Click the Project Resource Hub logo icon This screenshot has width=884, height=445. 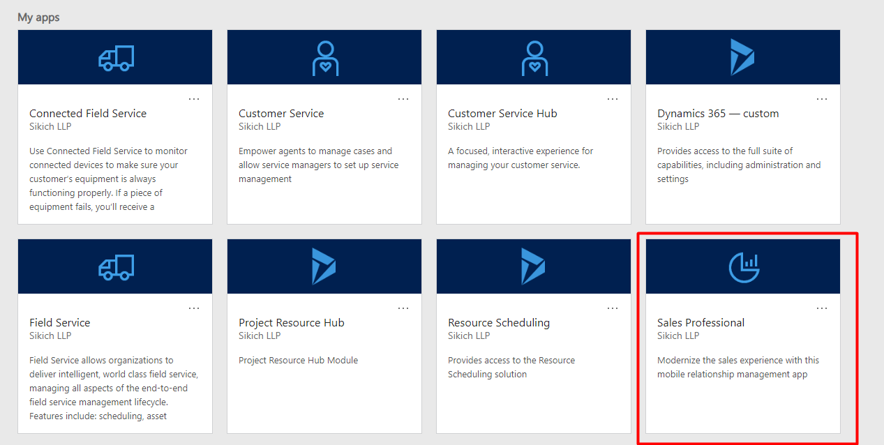click(324, 266)
